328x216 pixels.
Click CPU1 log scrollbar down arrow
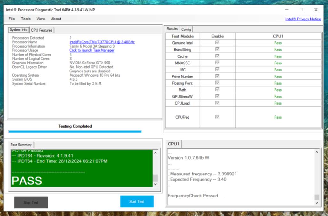317,203
